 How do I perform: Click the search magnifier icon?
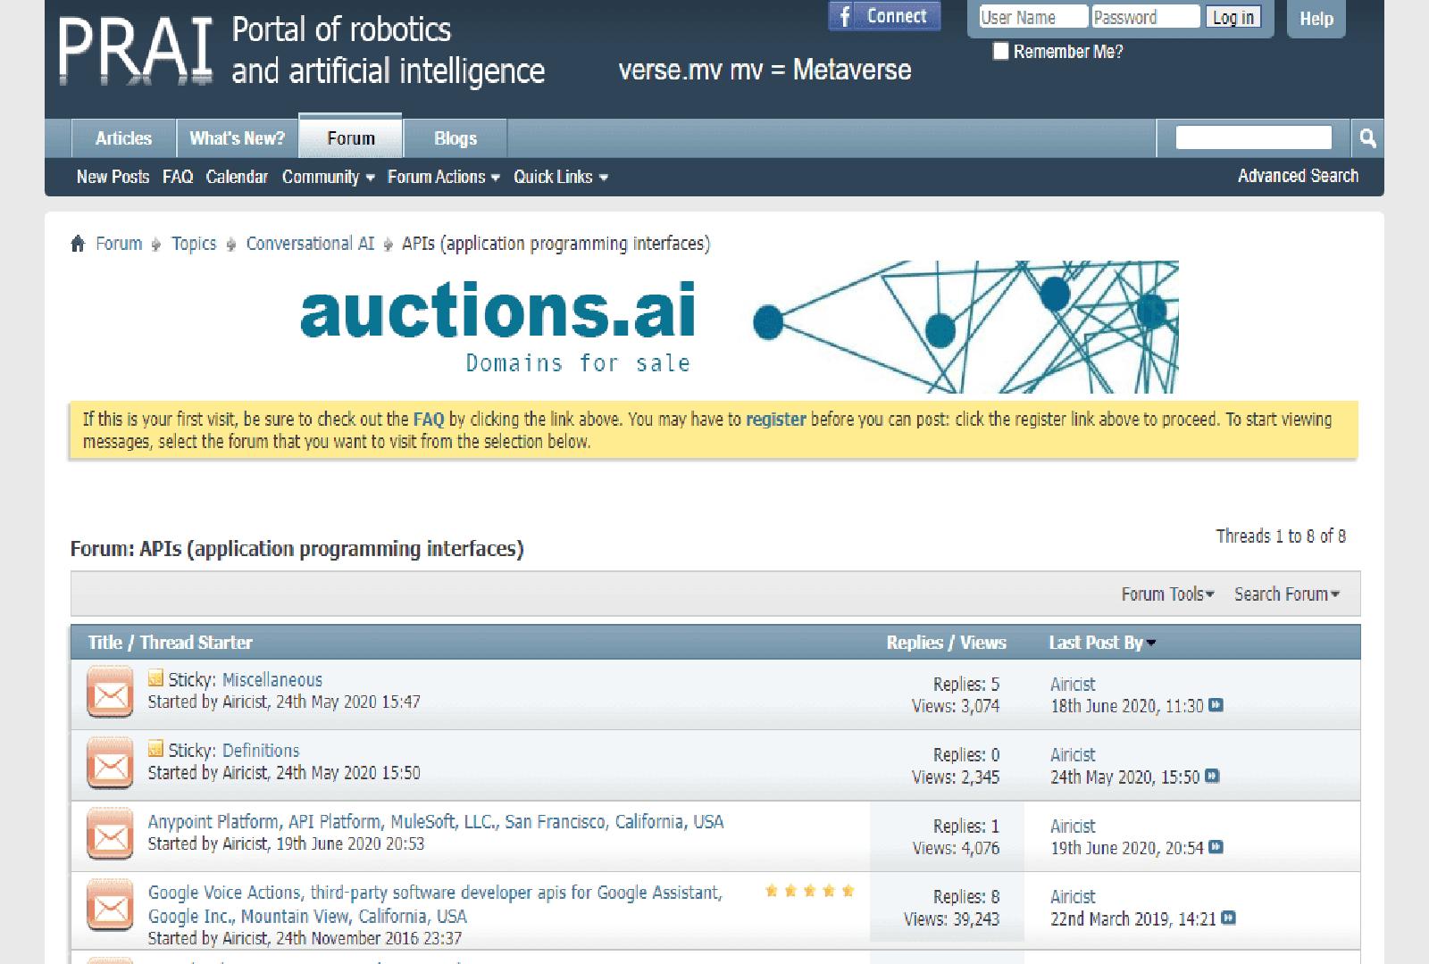pos(1366,138)
